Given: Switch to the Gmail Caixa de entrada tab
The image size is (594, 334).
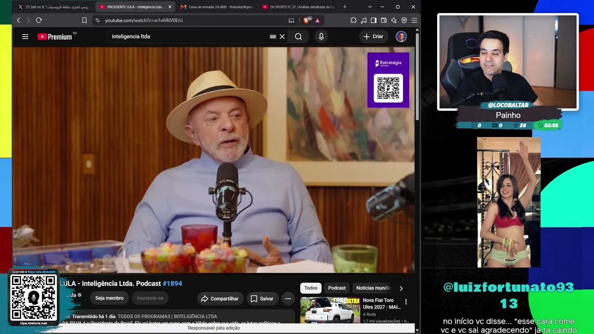Looking at the screenshot, I should coord(216,7).
